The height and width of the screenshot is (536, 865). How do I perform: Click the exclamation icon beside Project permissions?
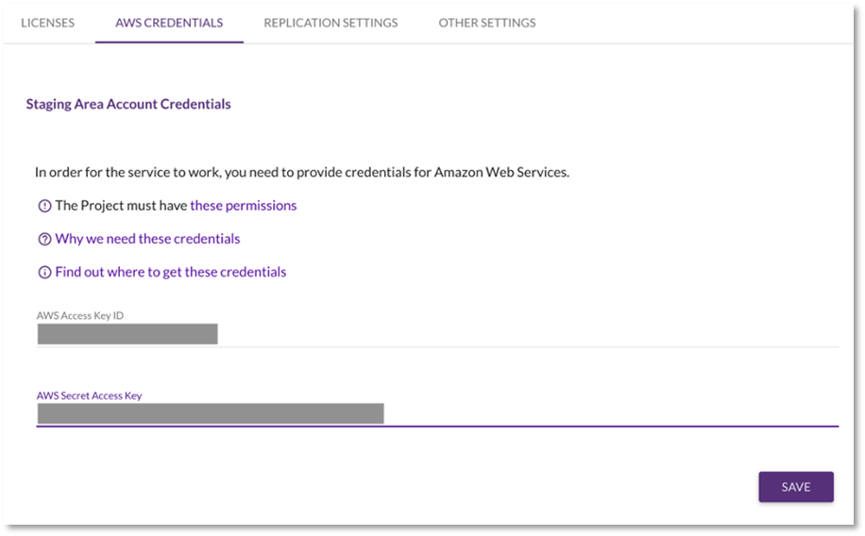(44, 207)
